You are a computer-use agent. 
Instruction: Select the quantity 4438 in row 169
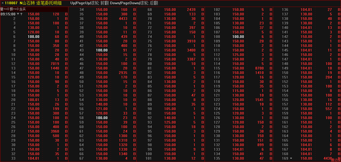pos(328,158)
